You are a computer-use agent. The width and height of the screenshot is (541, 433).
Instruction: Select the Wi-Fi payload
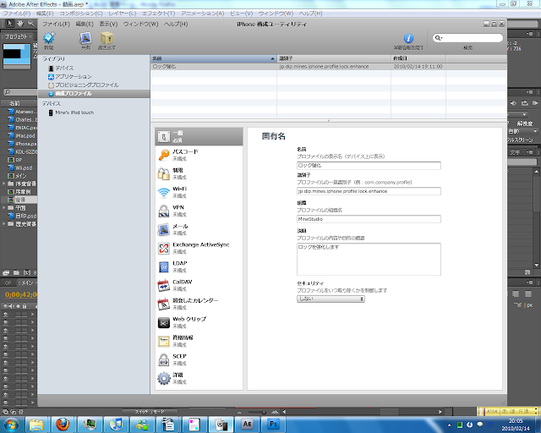point(199,192)
